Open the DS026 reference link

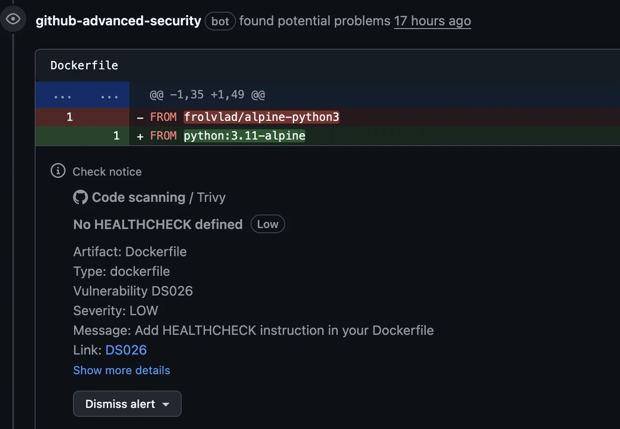[126, 350]
